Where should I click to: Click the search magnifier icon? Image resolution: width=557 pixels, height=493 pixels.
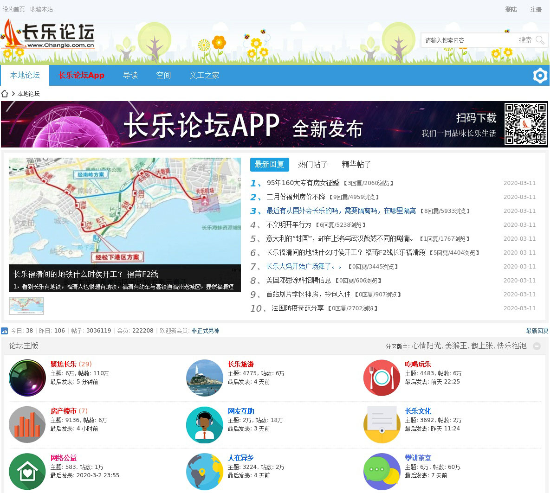click(x=539, y=40)
